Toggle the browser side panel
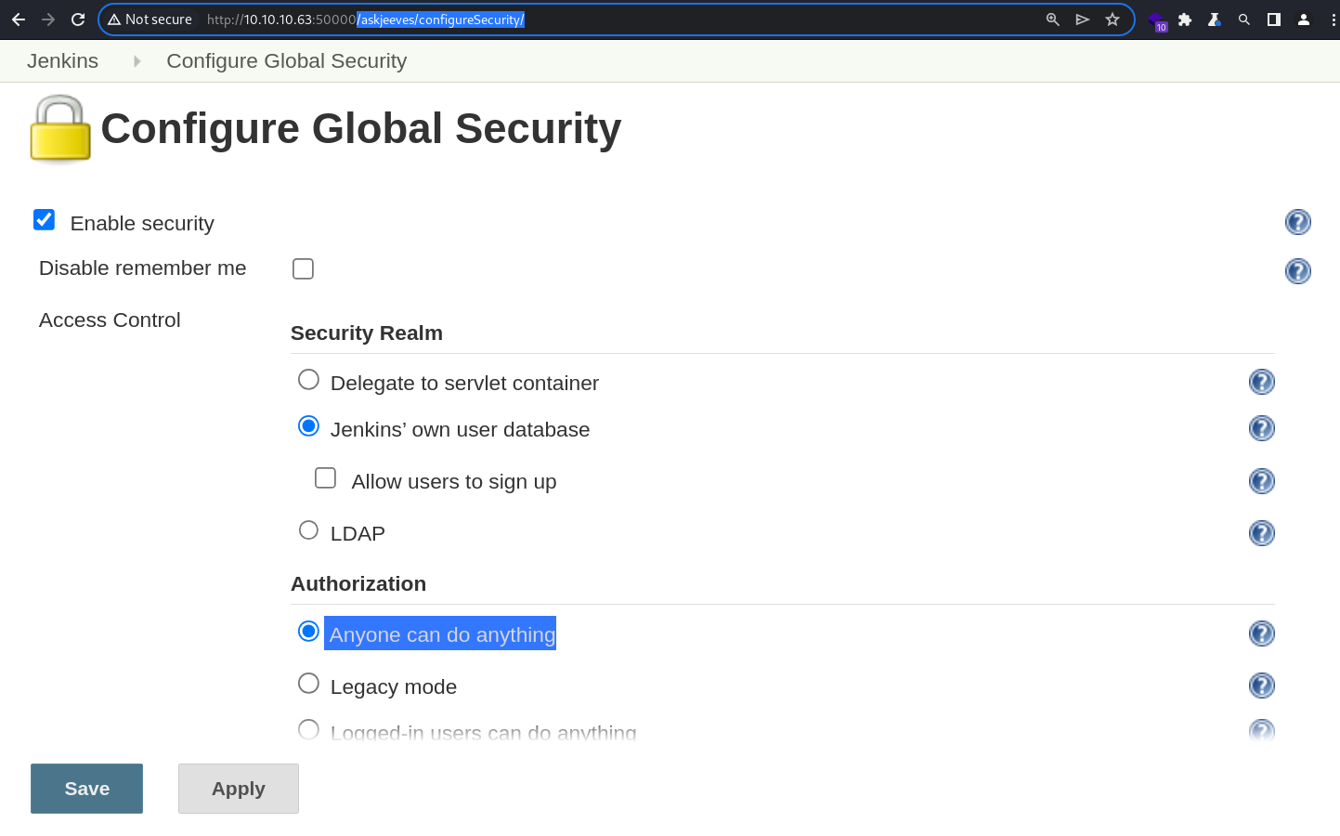The width and height of the screenshot is (1340, 836). (1274, 20)
